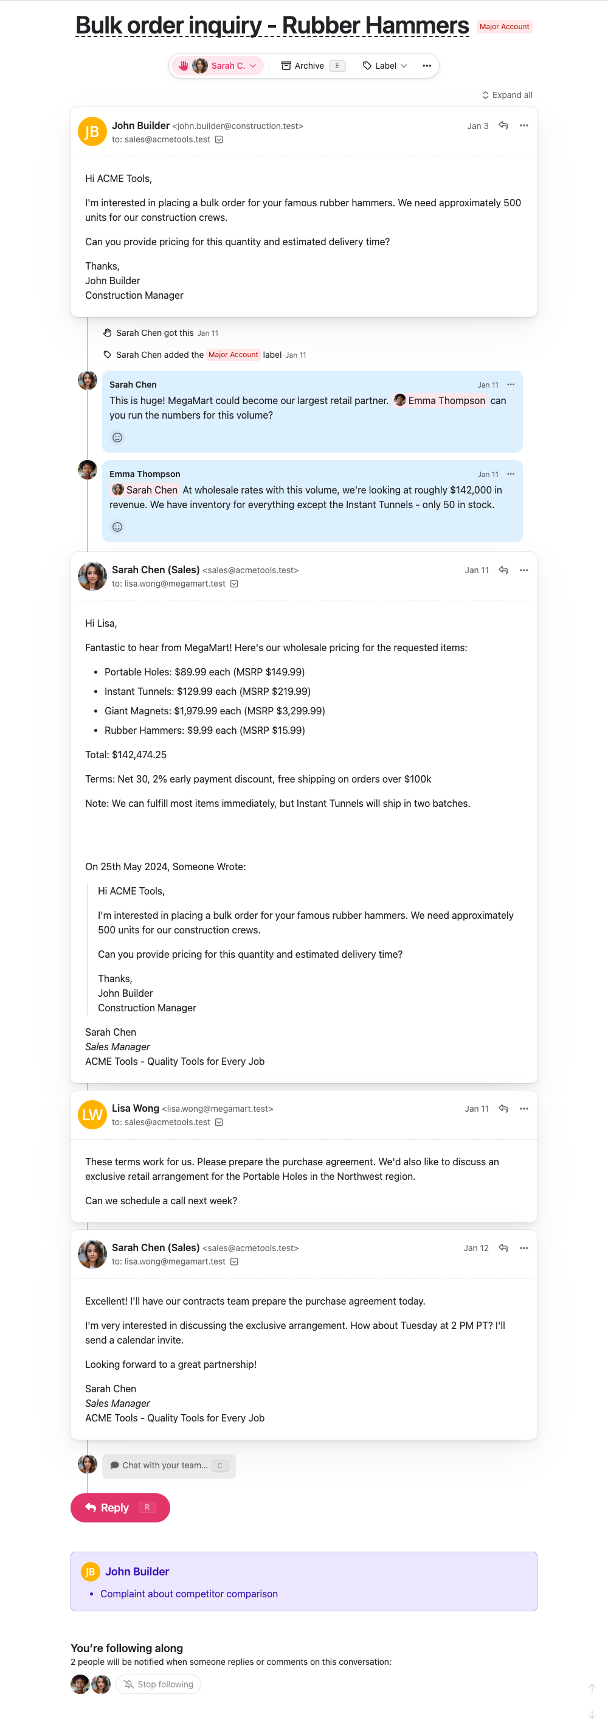Screen dimensions: 608x1733
Task: Click reply arrow on John Builder's email
Action: 503,126
